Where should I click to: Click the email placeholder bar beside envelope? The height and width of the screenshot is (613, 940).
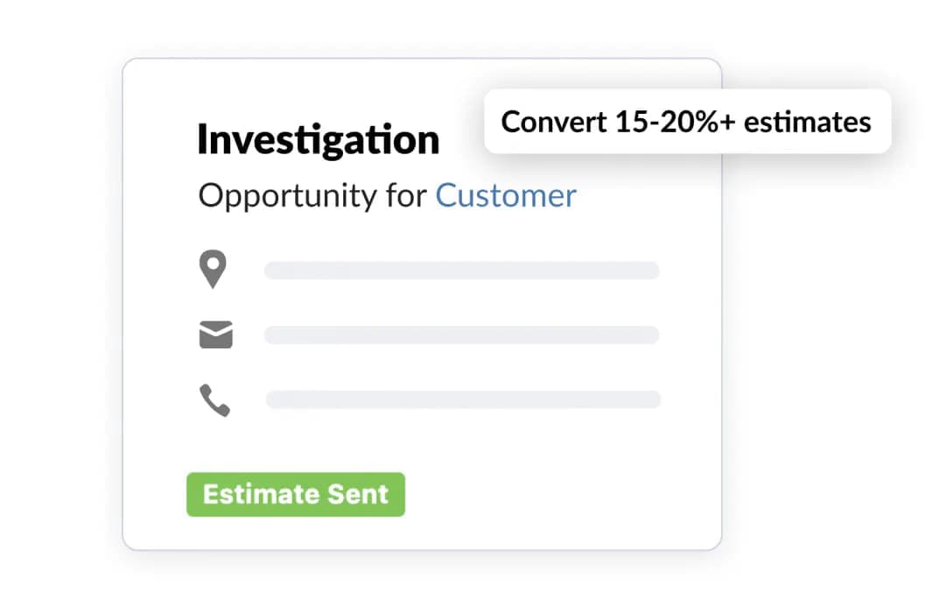coord(461,335)
